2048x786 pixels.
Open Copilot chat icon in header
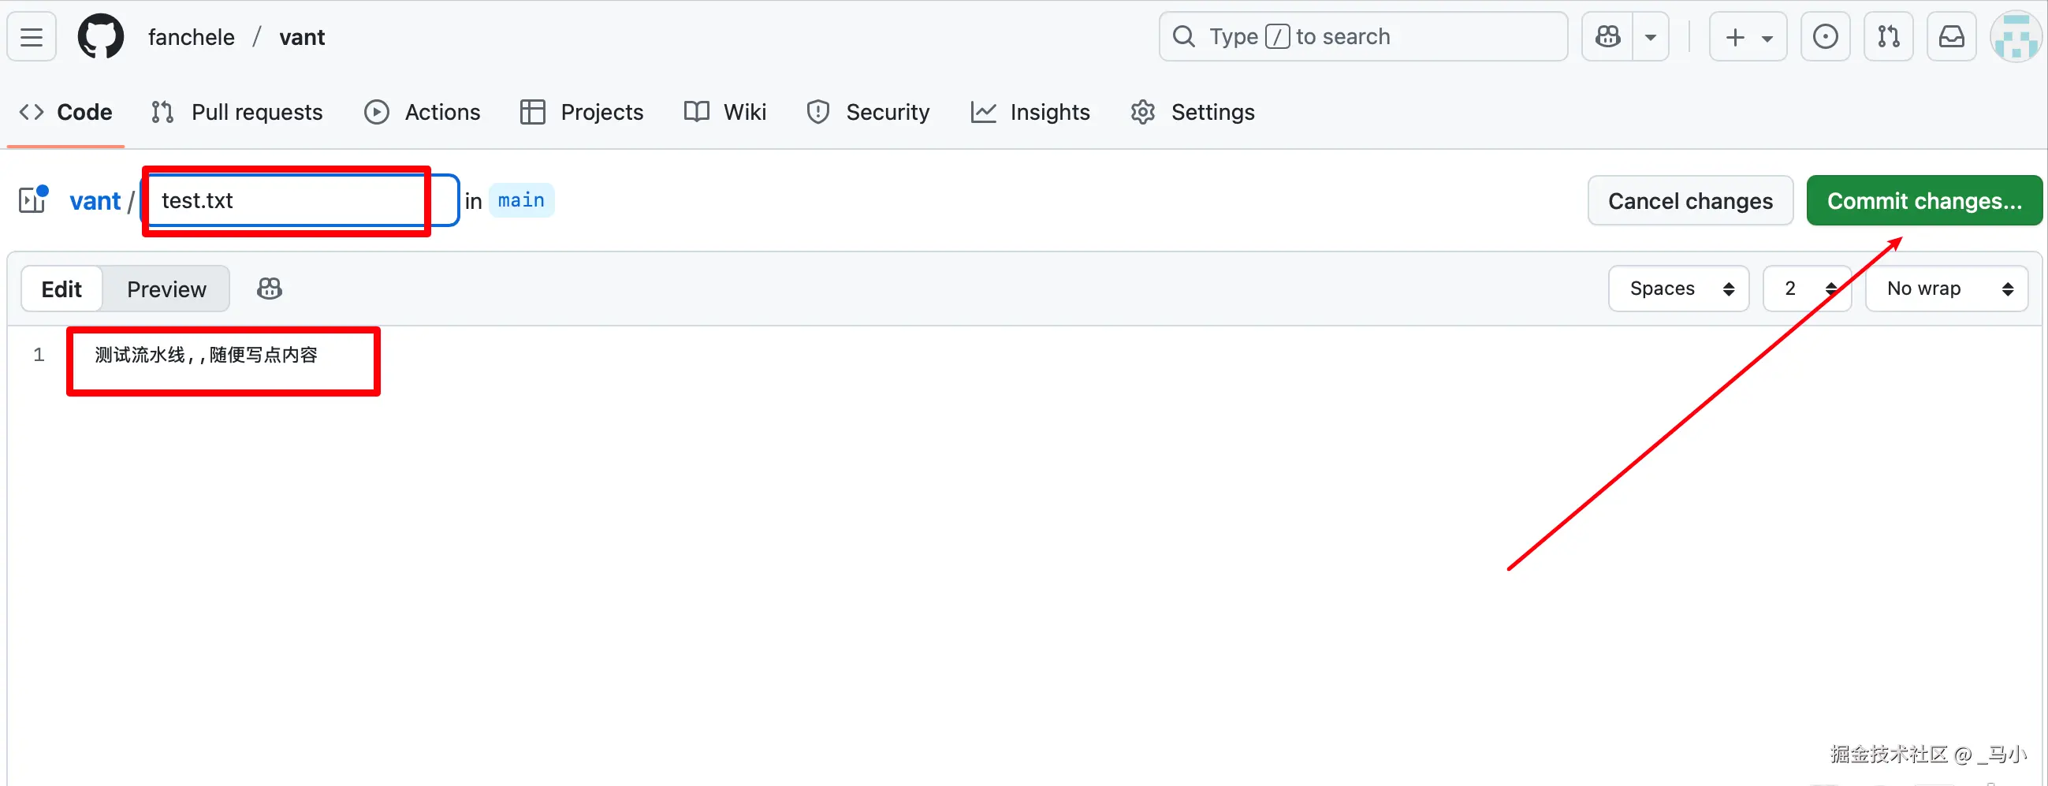(1607, 36)
